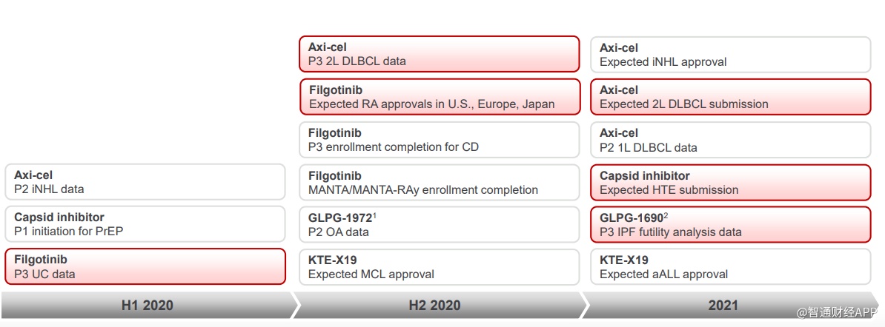Screen dimensions: 885x327
Task: Open the Filgotinib P3 UC data card
Action: 145,266
